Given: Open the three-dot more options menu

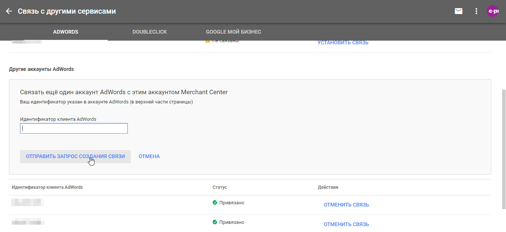Looking at the screenshot, I should click(476, 11).
